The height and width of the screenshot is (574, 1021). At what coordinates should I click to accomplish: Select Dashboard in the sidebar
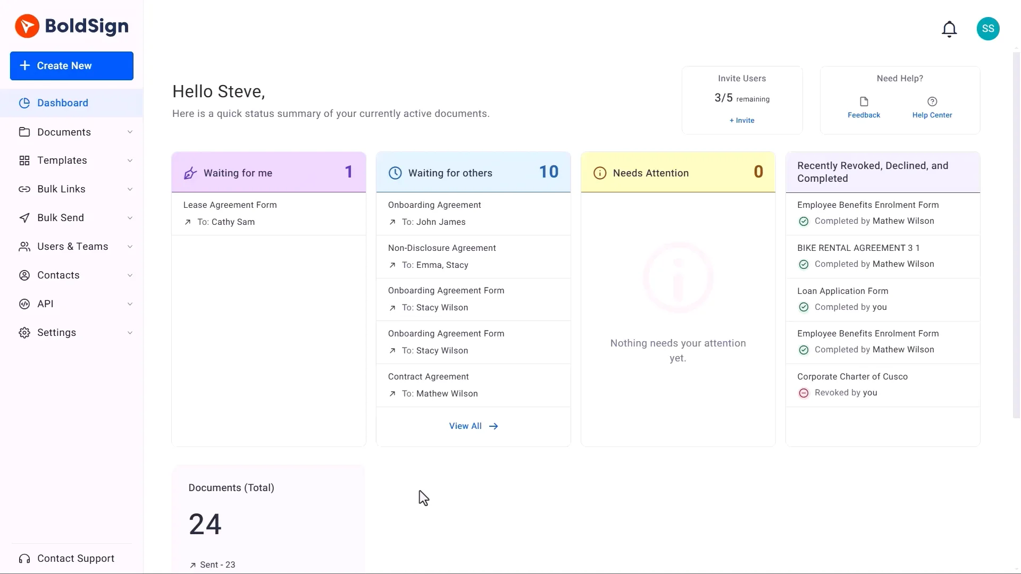point(63,103)
